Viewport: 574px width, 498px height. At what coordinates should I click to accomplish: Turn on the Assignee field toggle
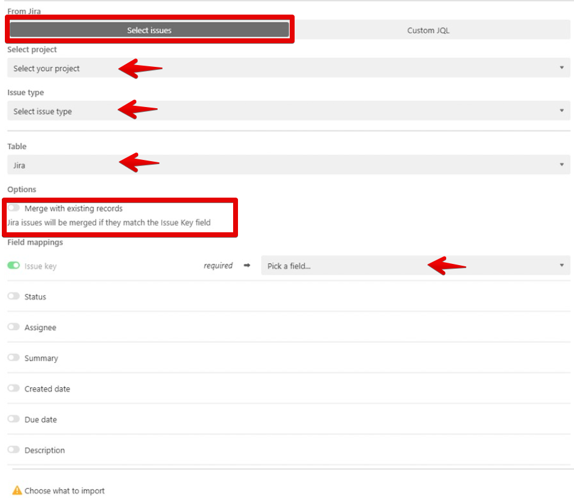point(14,327)
